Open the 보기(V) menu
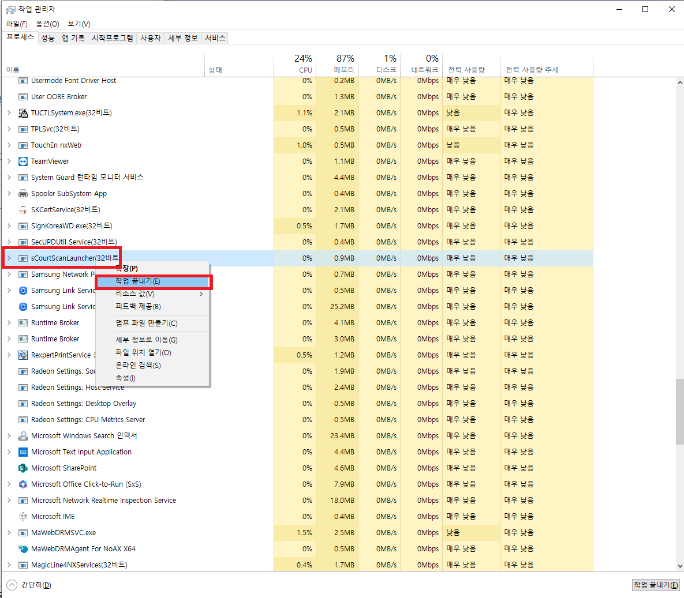 [79, 24]
